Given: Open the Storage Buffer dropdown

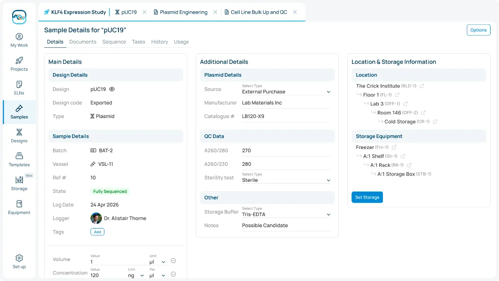Looking at the screenshot, I should pos(286,212).
